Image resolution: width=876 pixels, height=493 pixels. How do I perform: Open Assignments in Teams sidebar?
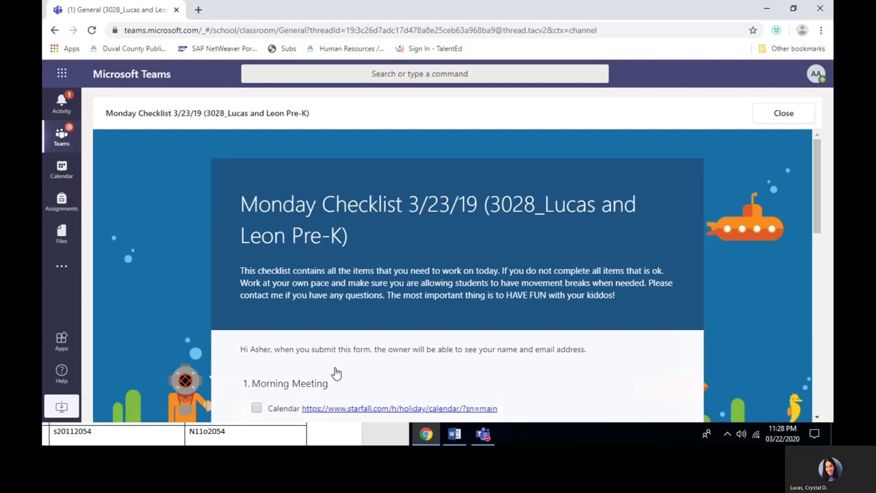(x=62, y=201)
